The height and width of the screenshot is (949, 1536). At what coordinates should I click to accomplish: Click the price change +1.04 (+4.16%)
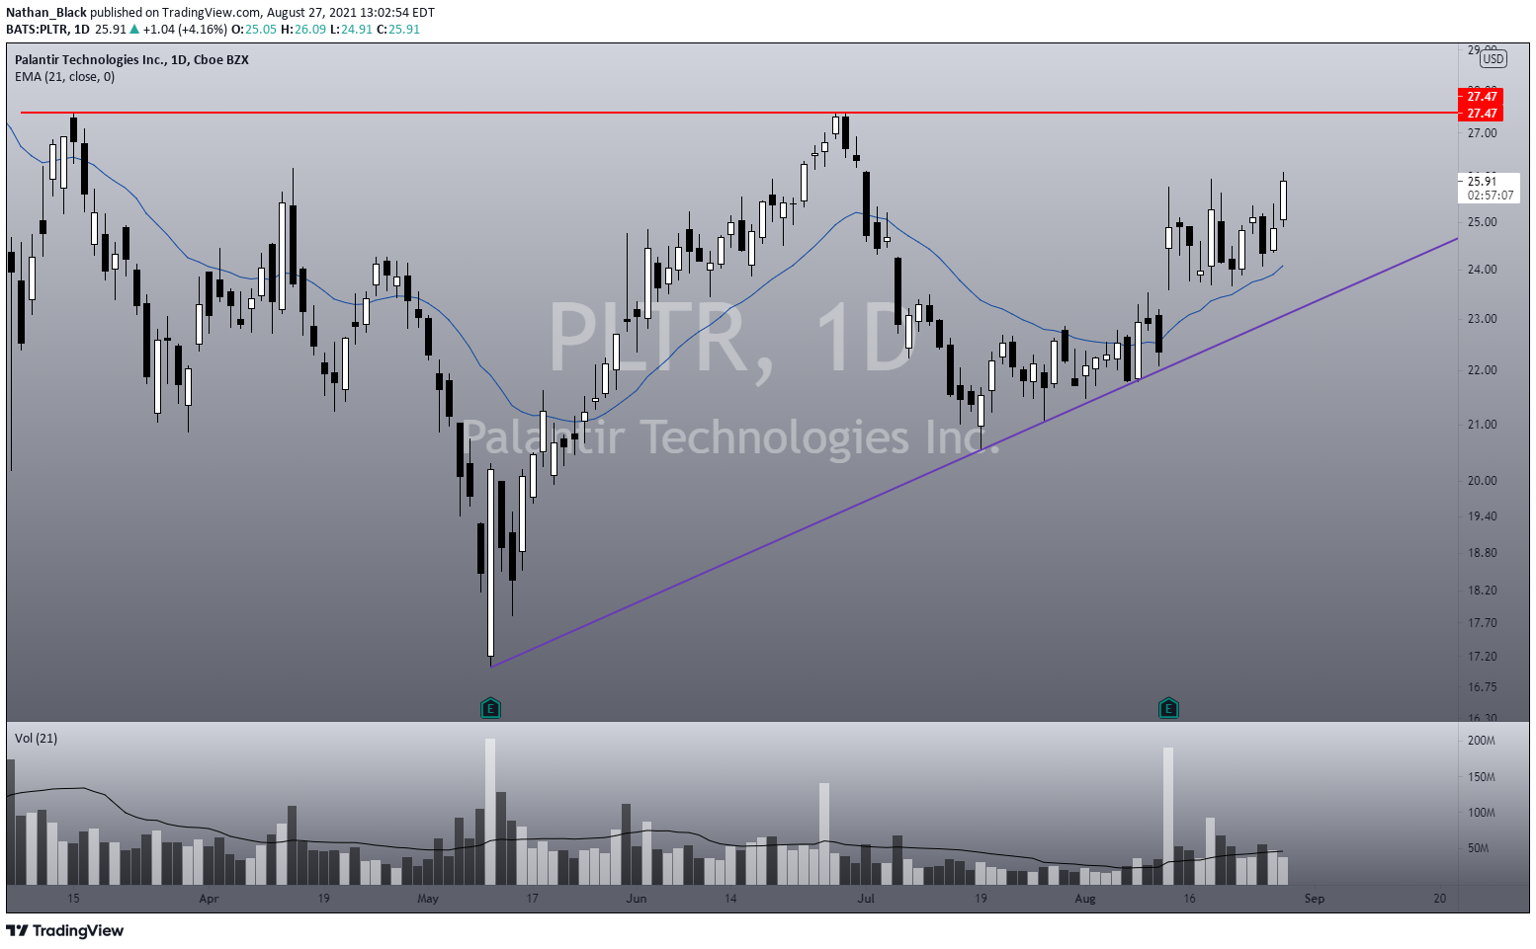coord(185,29)
